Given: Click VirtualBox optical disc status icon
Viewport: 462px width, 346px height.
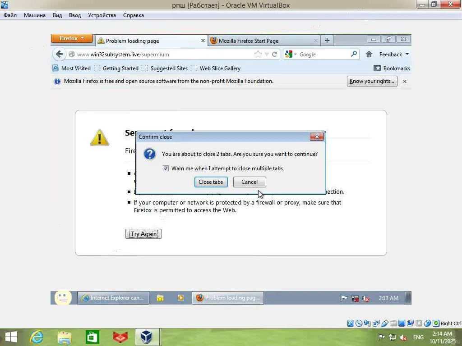Looking at the screenshot, I should click(x=359, y=323).
